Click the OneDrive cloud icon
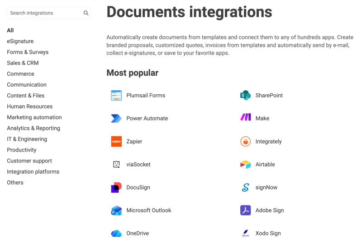 [116, 233]
